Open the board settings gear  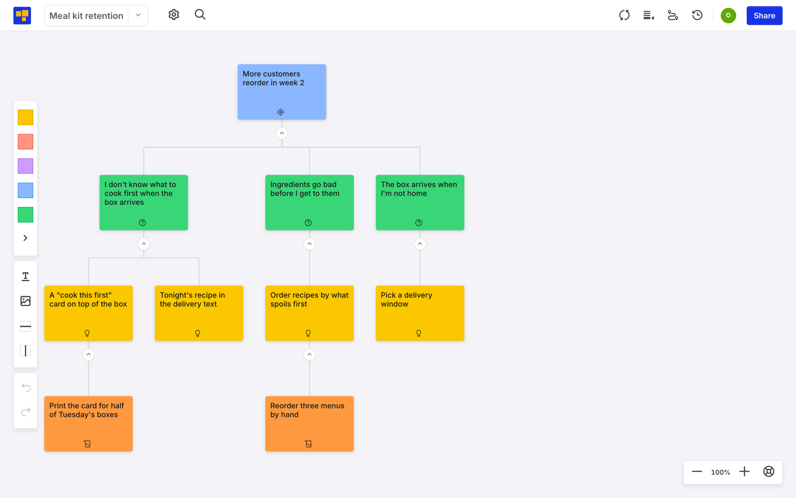point(174,15)
